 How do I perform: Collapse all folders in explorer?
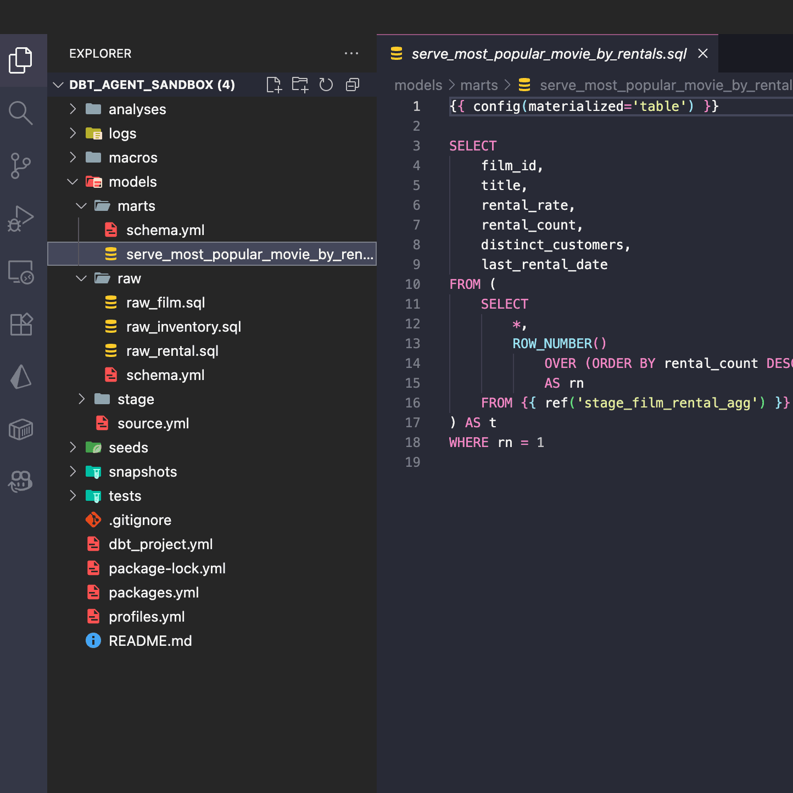[x=353, y=85]
